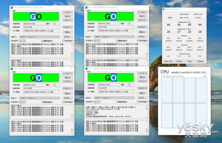222x143 pixels.
Task: Stop the test with 停止(S) in 24分52秒 ORTHOS window
Action: (x=68, y=16)
